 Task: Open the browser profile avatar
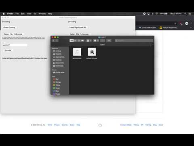point(187,24)
